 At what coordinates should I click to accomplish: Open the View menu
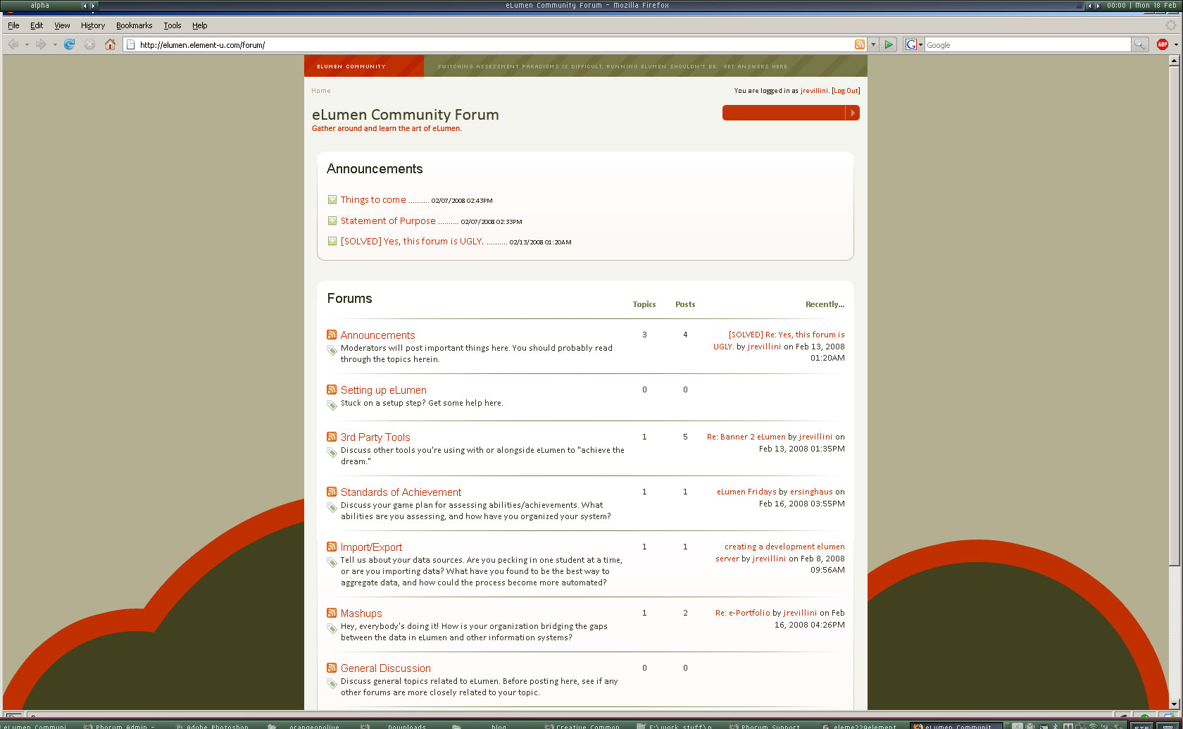(x=62, y=25)
